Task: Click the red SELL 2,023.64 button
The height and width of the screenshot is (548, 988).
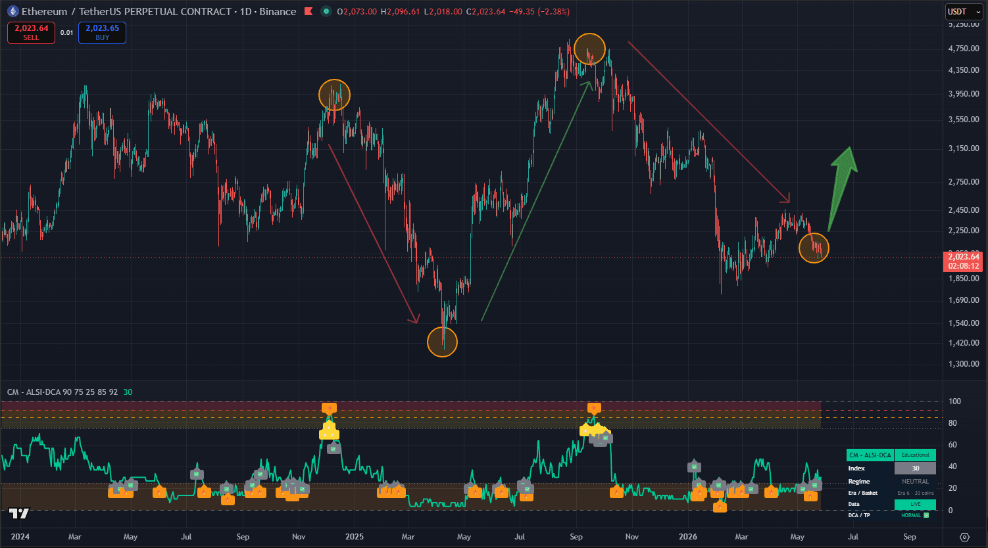Action: click(31, 33)
